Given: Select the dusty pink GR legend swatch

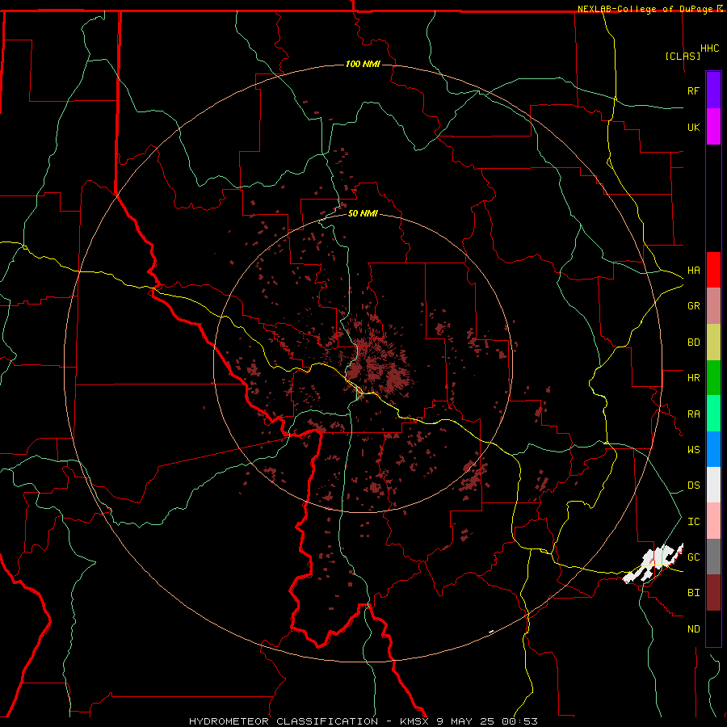Looking at the screenshot, I should coord(713,306).
